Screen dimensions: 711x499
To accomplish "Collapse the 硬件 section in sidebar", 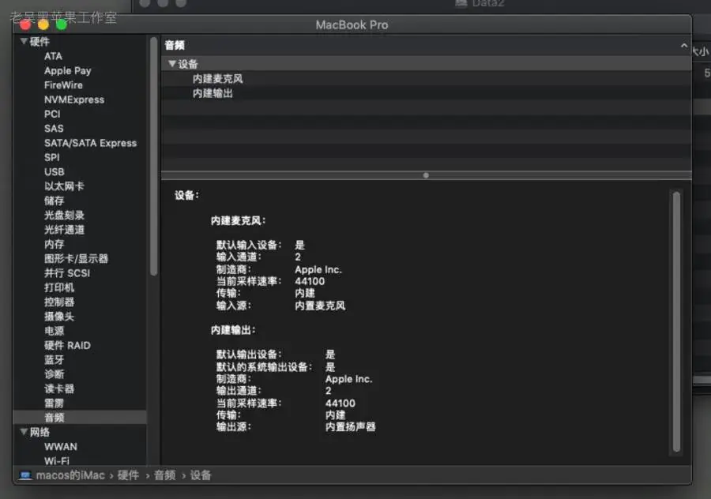I will click(x=24, y=41).
